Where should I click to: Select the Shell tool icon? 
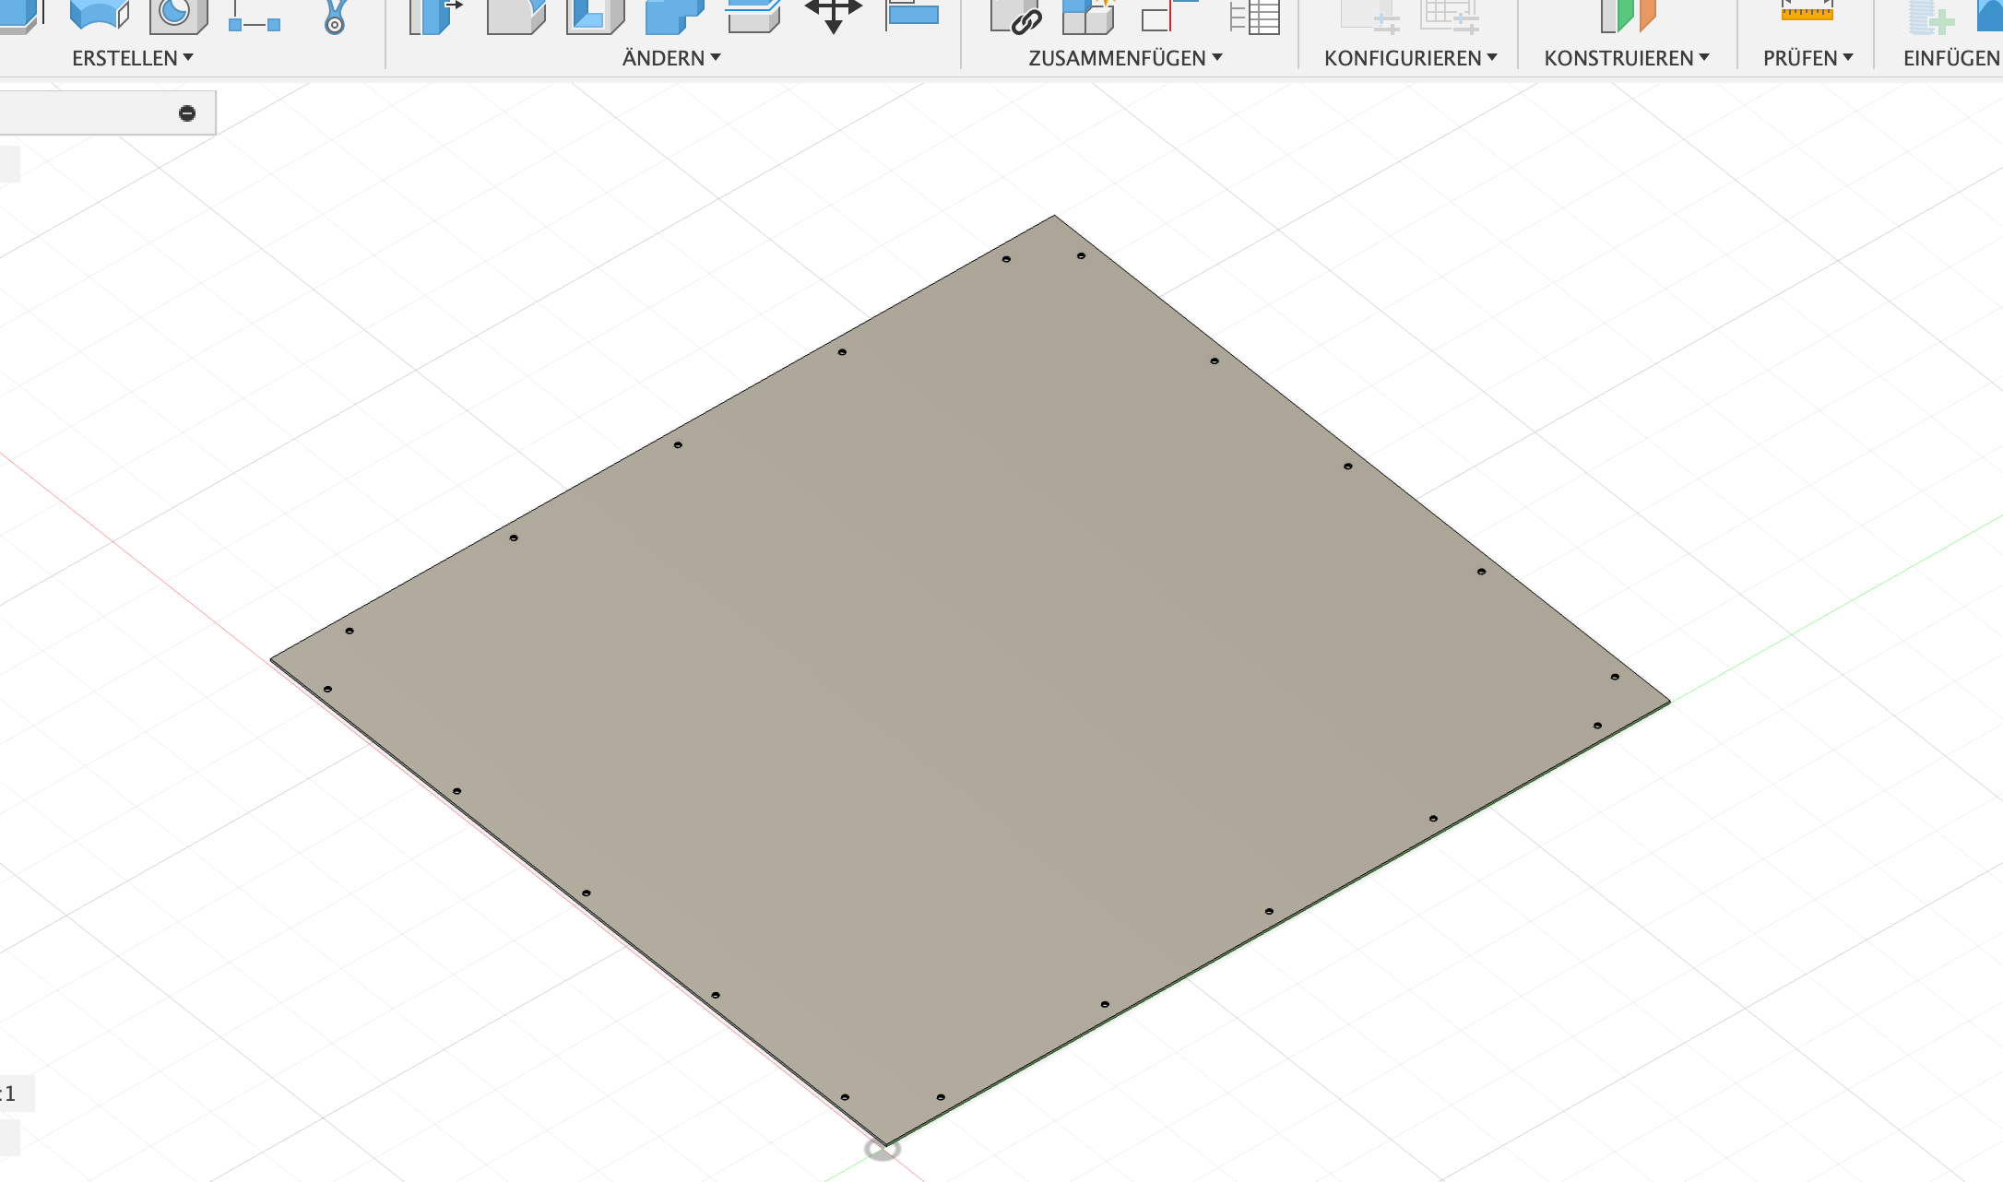click(x=594, y=16)
